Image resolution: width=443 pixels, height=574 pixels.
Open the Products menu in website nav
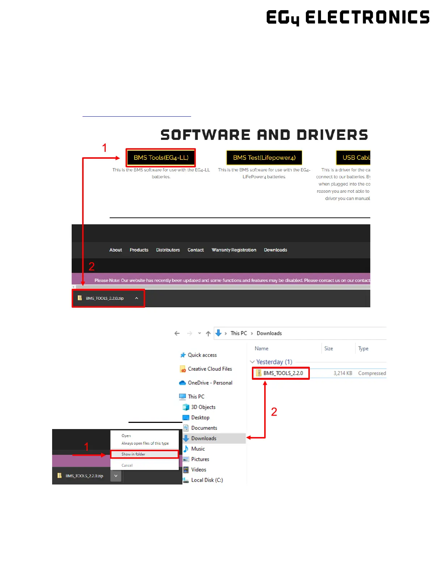point(139,250)
